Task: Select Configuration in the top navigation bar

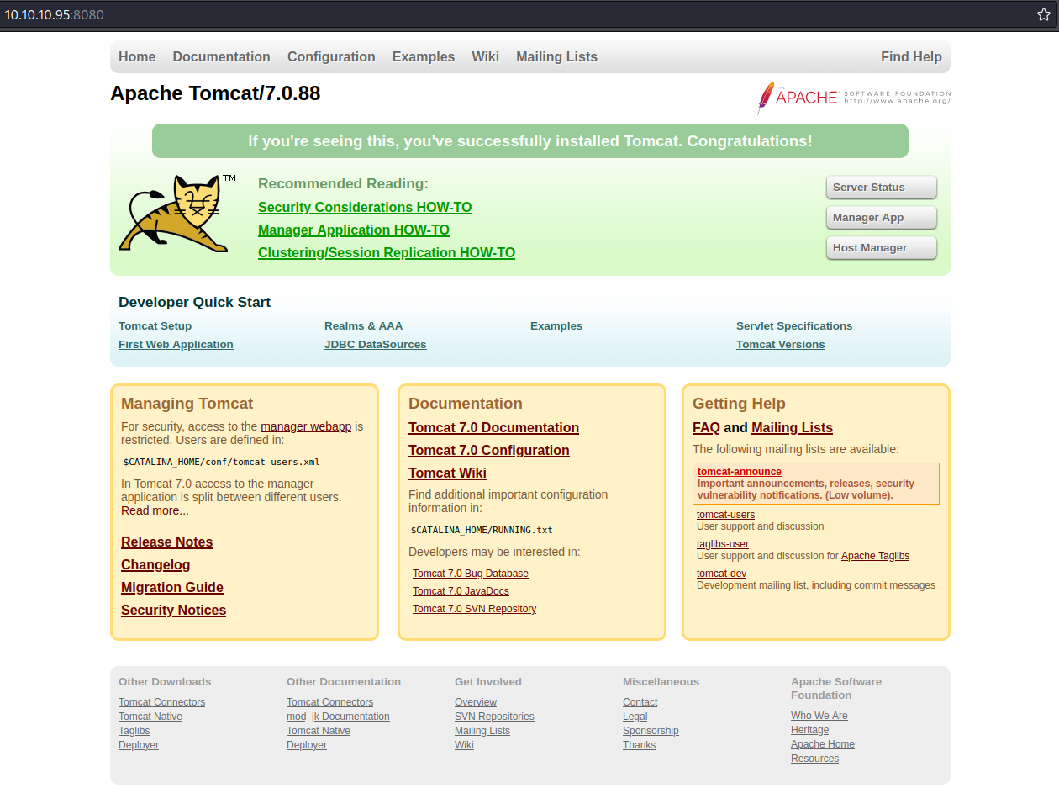Action: [331, 57]
